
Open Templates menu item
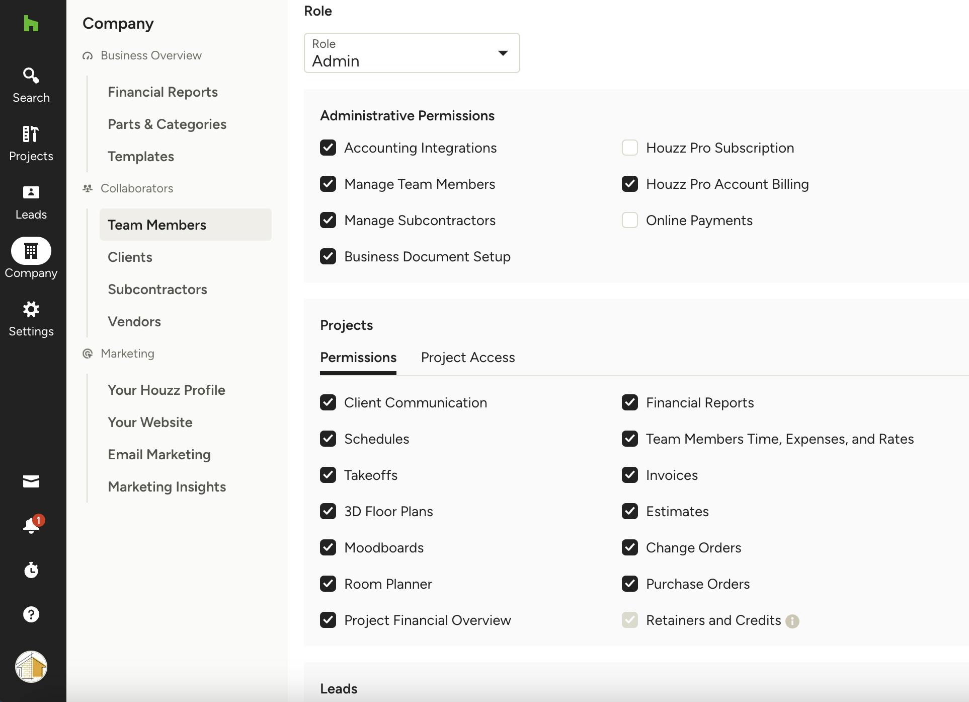coord(141,157)
